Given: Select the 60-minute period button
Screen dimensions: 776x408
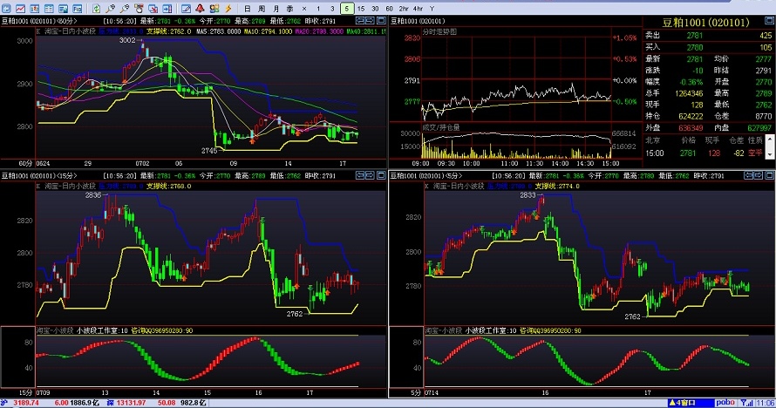Looking at the screenshot, I should click(390, 9).
